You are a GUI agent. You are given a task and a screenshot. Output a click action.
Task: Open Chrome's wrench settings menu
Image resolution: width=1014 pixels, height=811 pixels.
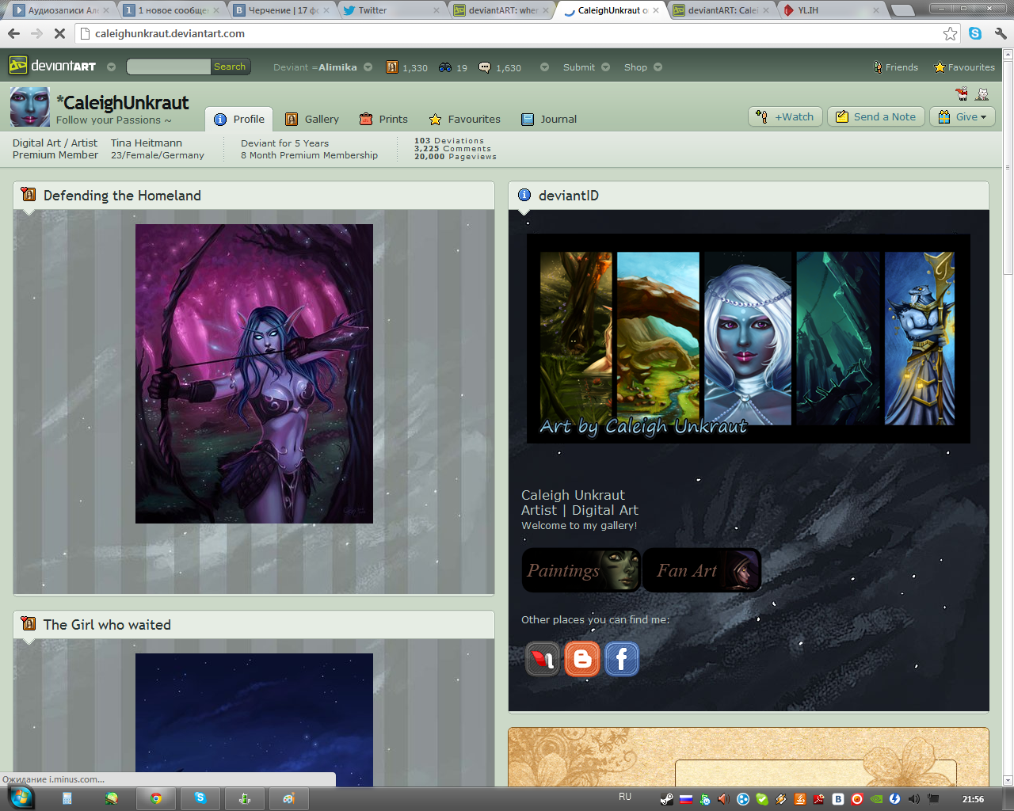pyautogui.click(x=1001, y=33)
